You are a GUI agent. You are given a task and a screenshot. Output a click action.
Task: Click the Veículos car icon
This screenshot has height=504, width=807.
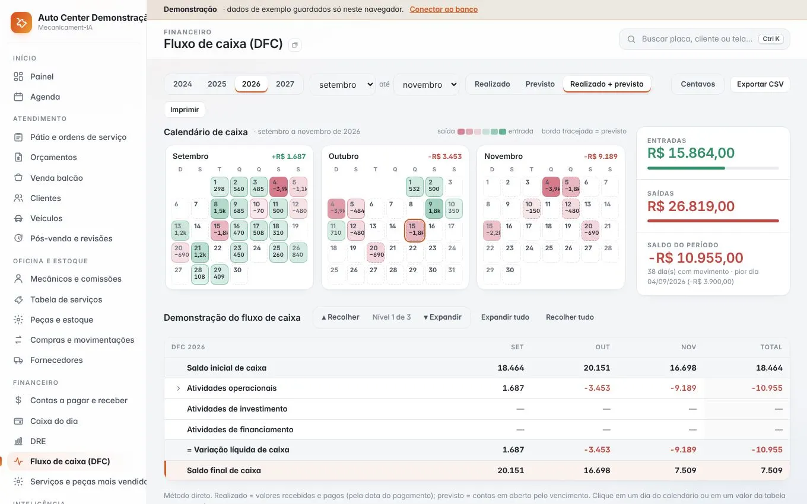pos(18,218)
